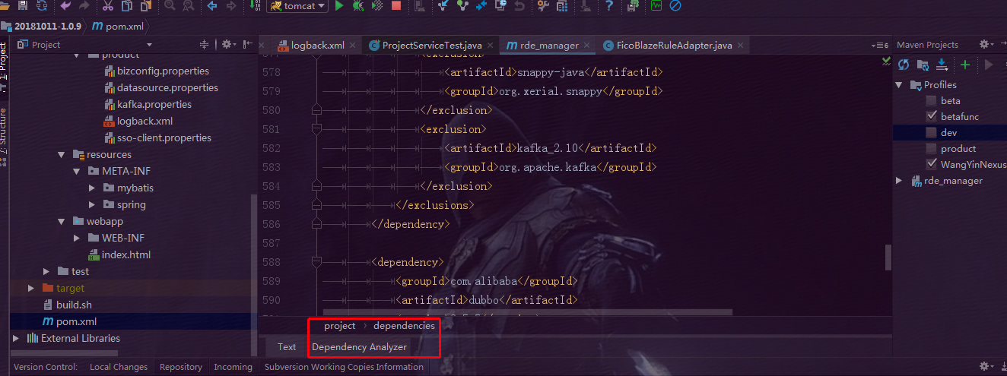Expand rde_manager node in Maven panel
The width and height of the screenshot is (1007, 376).
click(x=899, y=181)
